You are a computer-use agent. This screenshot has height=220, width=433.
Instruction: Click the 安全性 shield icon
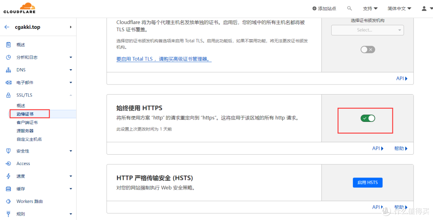tap(8, 151)
